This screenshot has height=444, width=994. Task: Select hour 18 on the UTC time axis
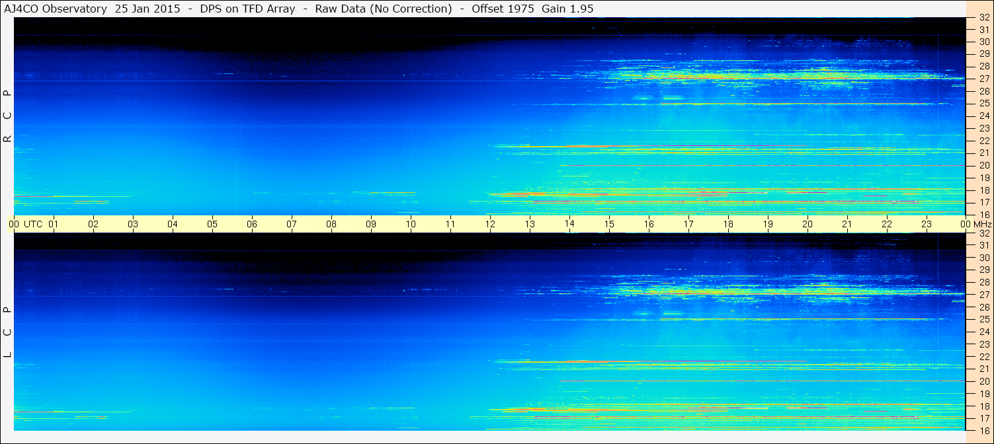coord(728,224)
